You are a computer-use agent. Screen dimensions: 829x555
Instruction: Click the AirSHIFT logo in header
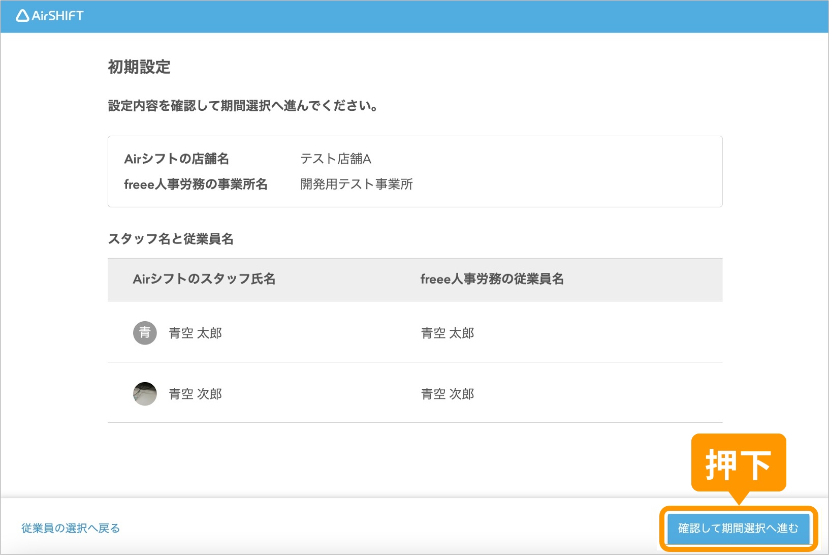[50, 16]
